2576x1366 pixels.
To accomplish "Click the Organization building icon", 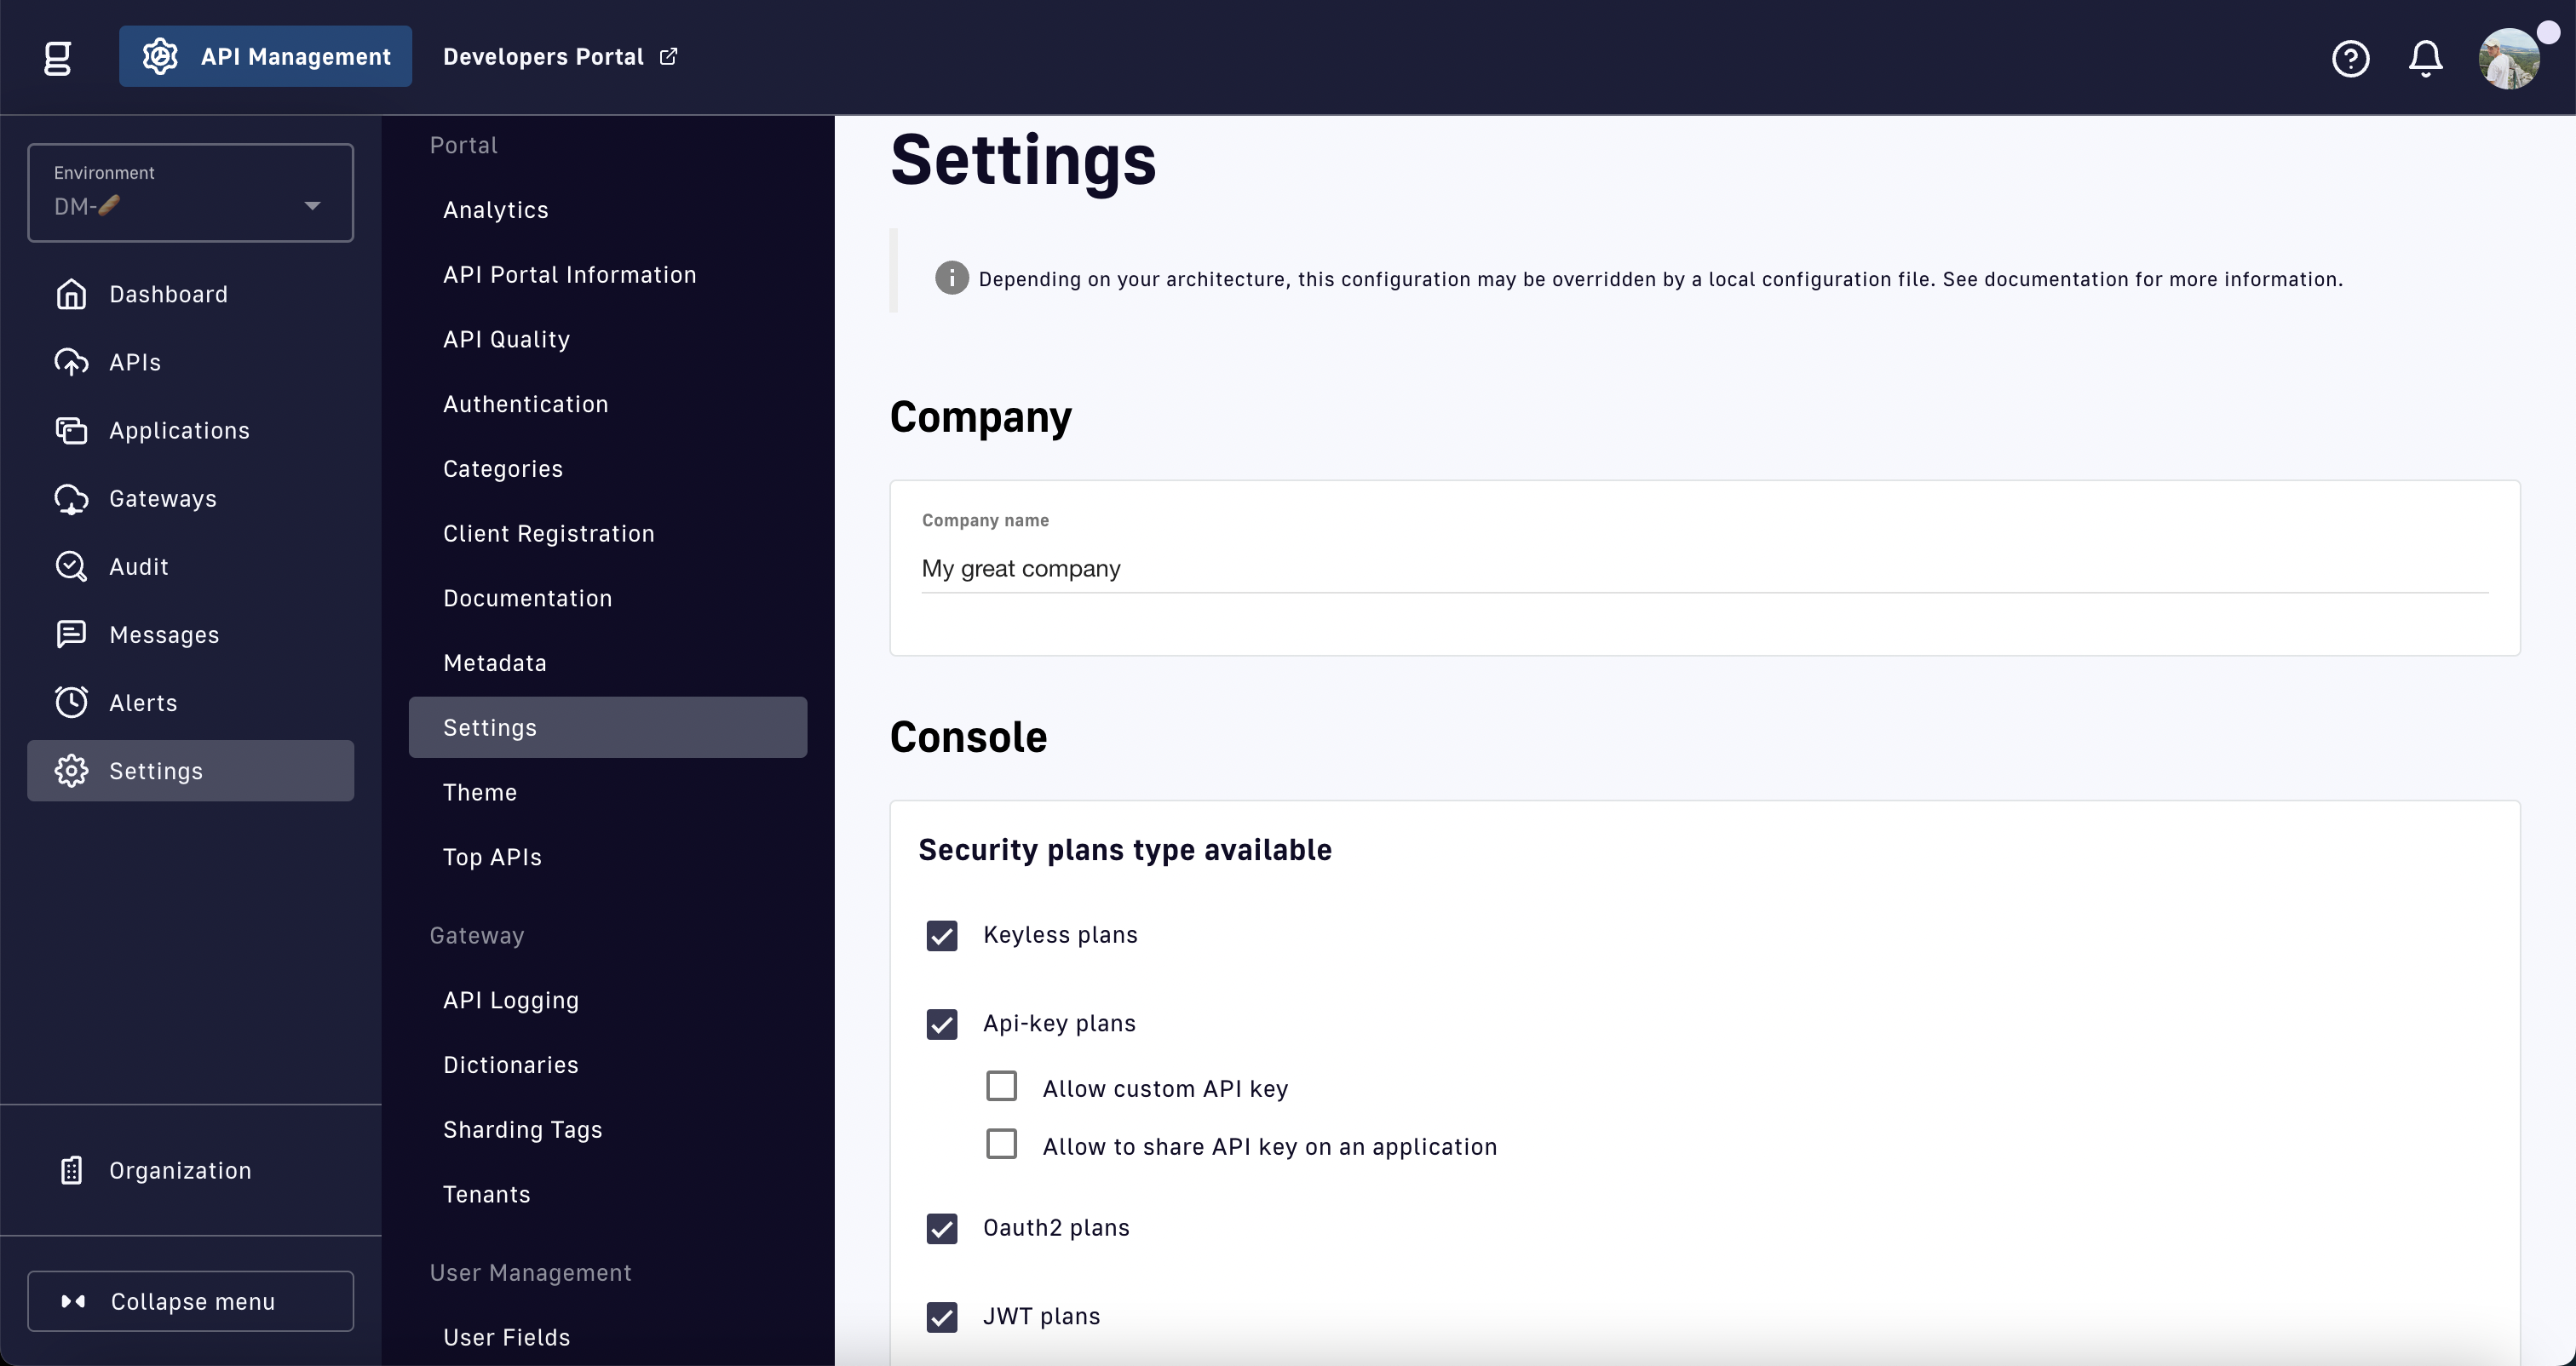I will tap(71, 1170).
